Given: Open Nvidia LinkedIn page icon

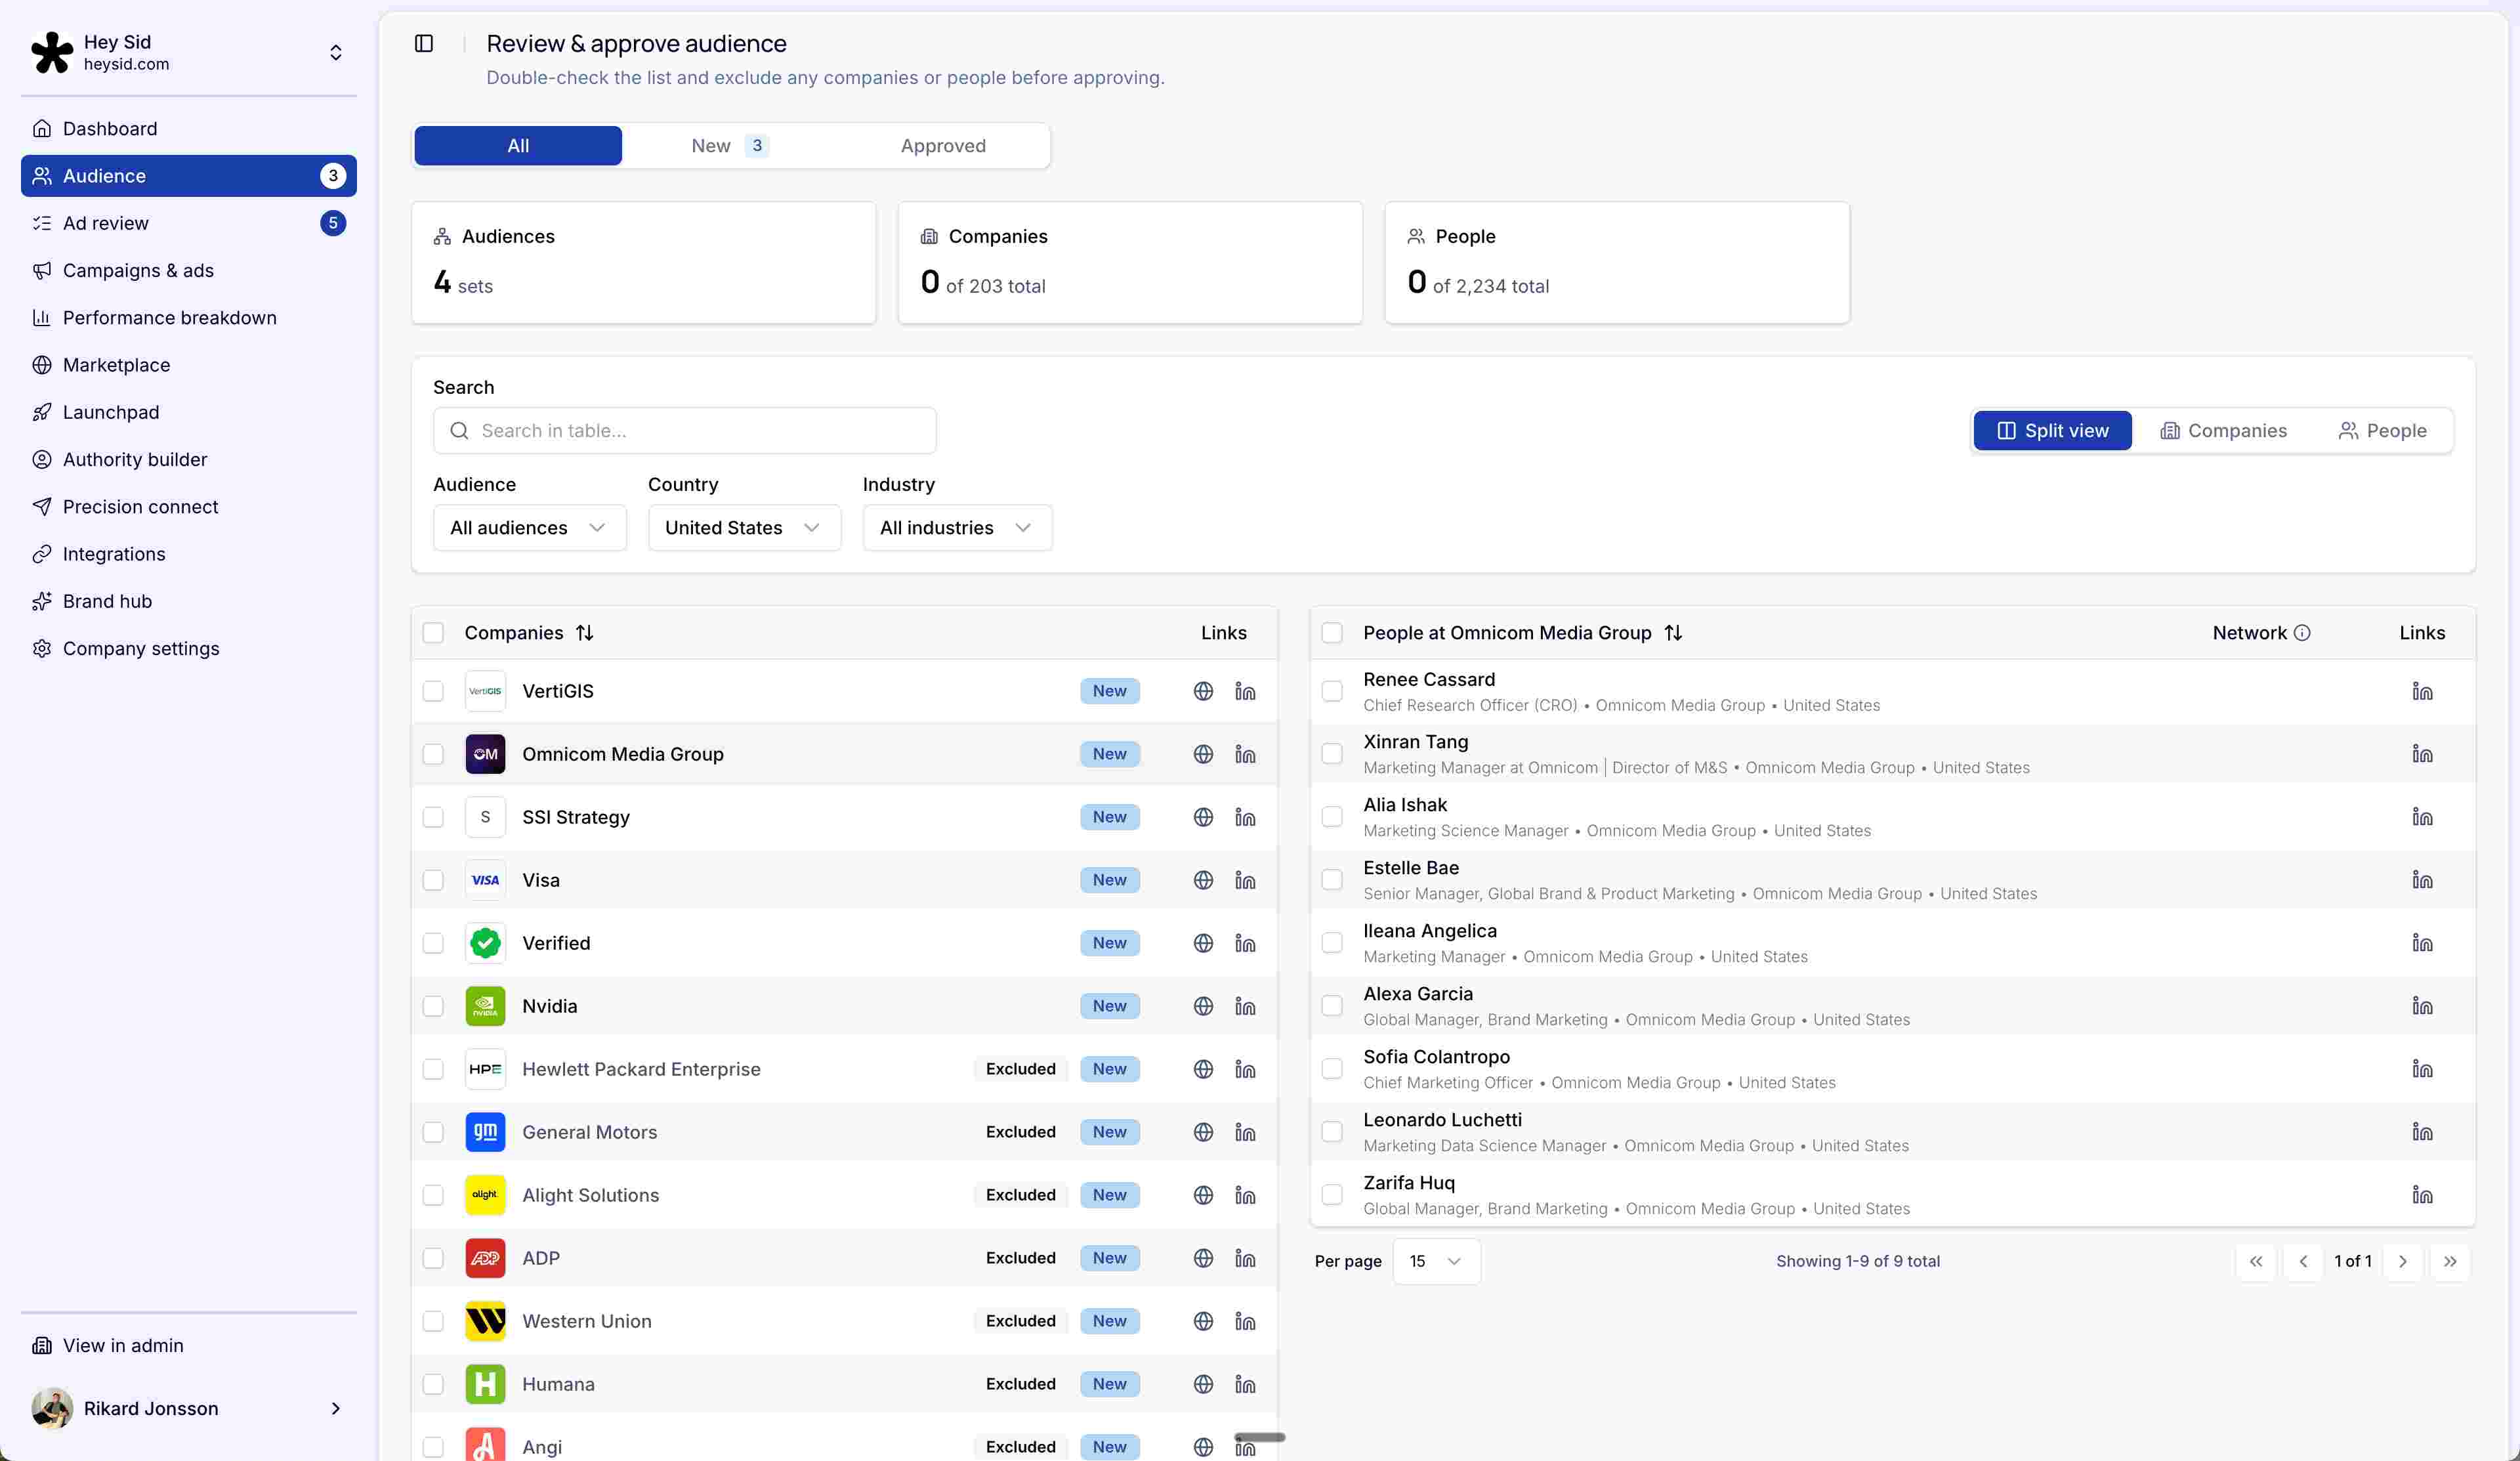Looking at the screenshot, I should click(x=1245, y=1006).
